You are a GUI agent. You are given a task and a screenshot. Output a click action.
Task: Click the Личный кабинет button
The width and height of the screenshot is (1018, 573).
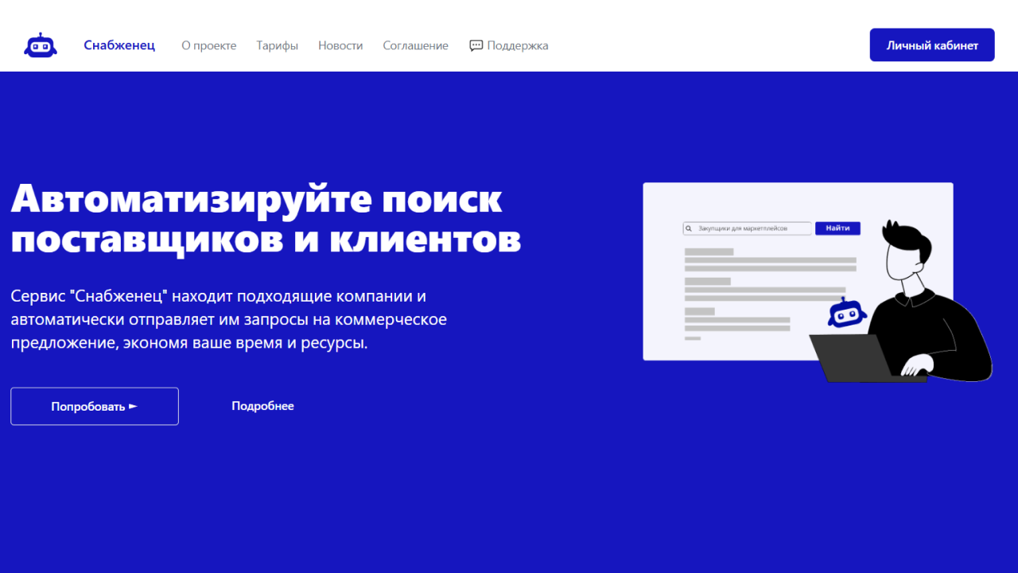[x=931, y=45]
